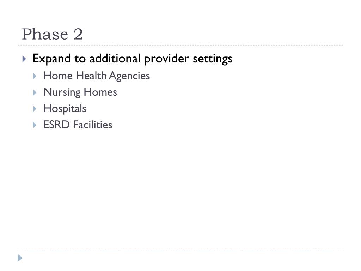Image resolution: width=361 pixels, height=271 pixels.
Task: Click the Hospitals bullet text
Action: coord(65,109)
